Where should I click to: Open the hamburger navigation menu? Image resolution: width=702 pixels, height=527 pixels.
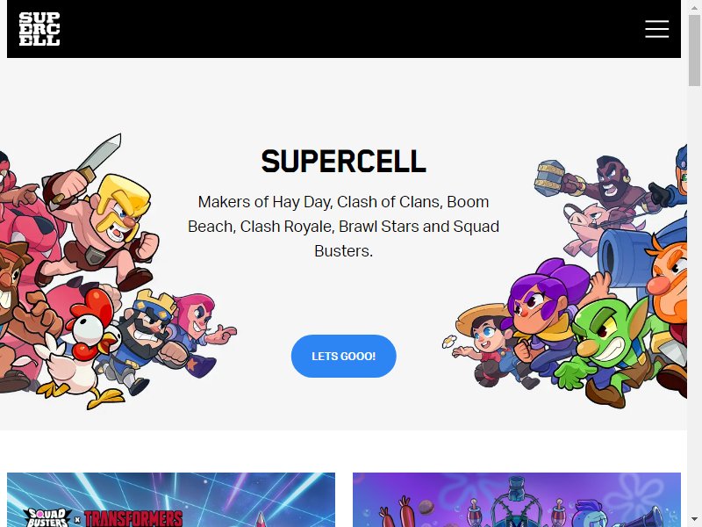point(656,29)
